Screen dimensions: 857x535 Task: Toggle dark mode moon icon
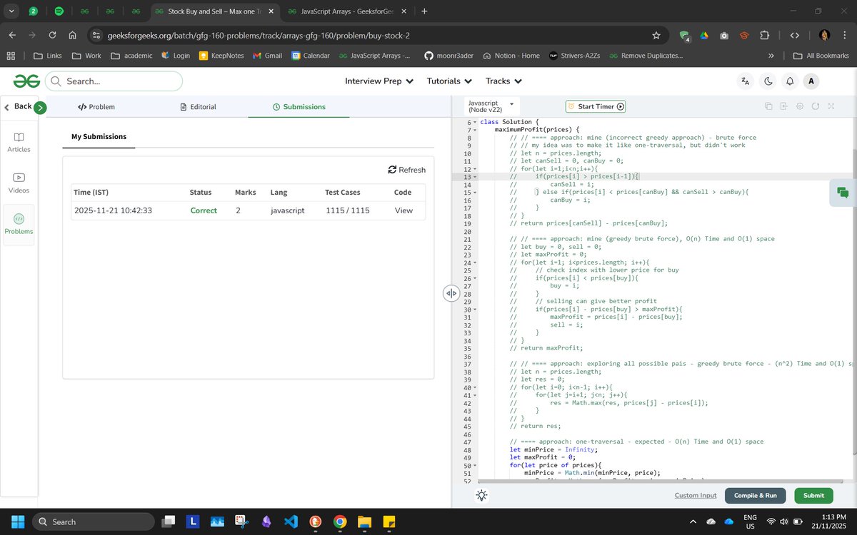click(x=768, y=81)
